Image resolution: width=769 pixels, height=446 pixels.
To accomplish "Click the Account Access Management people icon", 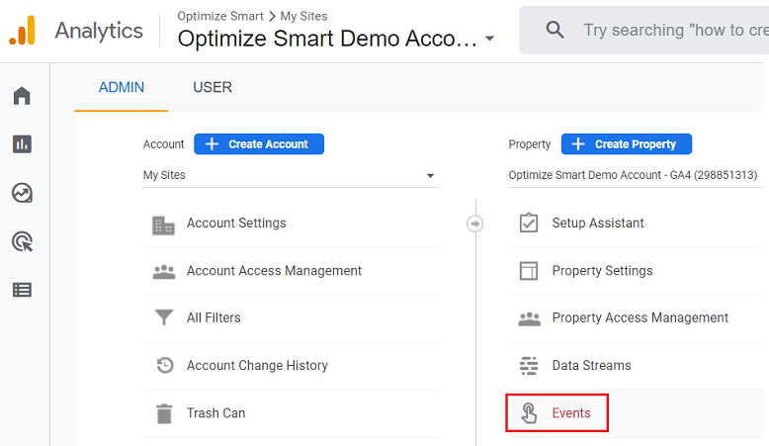I will click(164, 272).
